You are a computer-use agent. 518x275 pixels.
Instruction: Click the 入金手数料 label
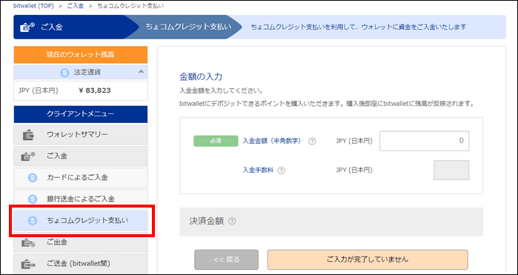point(258,170)
